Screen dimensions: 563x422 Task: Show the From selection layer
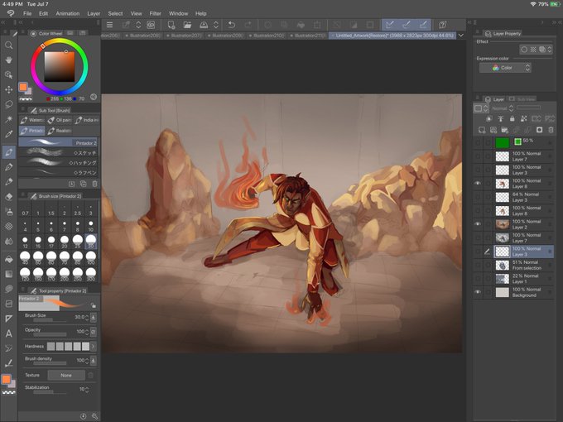(478, 265)
